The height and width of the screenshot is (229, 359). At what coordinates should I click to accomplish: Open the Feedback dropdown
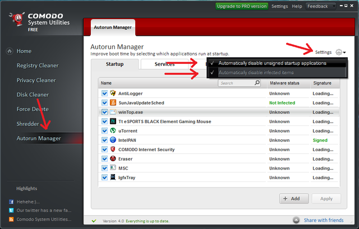320,6
